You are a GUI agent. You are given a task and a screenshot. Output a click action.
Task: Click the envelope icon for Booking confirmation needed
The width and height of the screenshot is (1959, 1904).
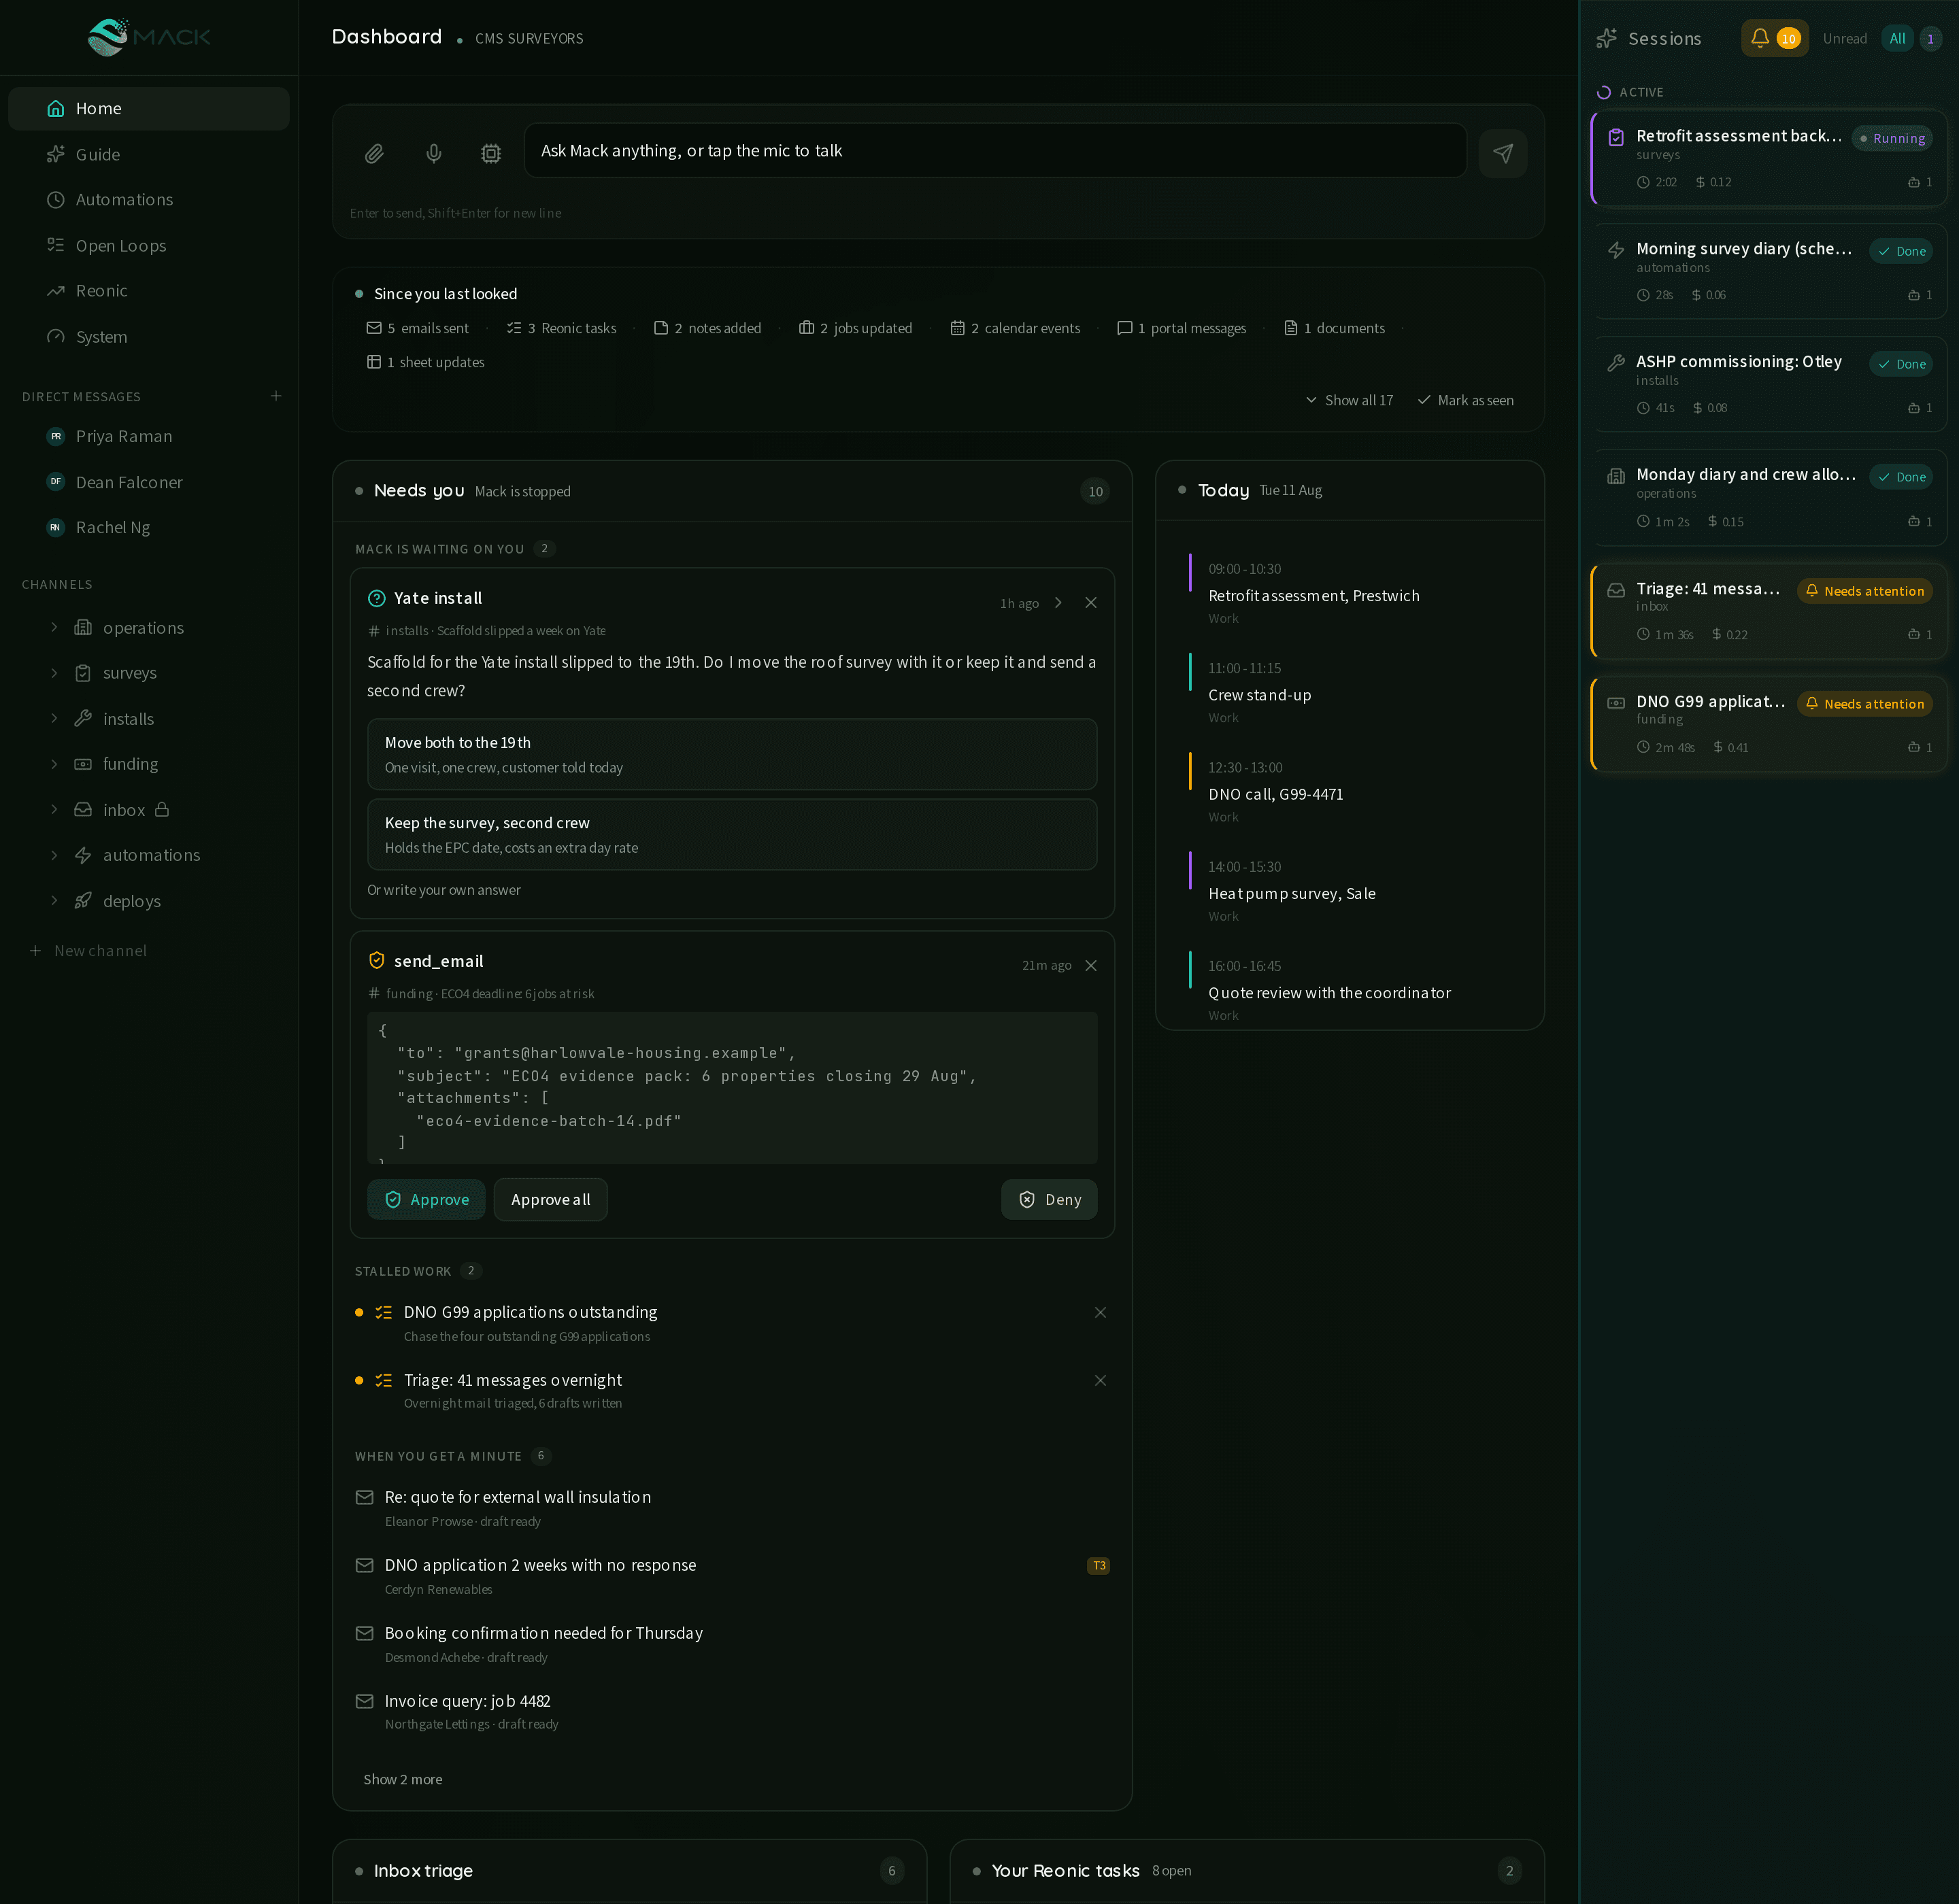364,1633
